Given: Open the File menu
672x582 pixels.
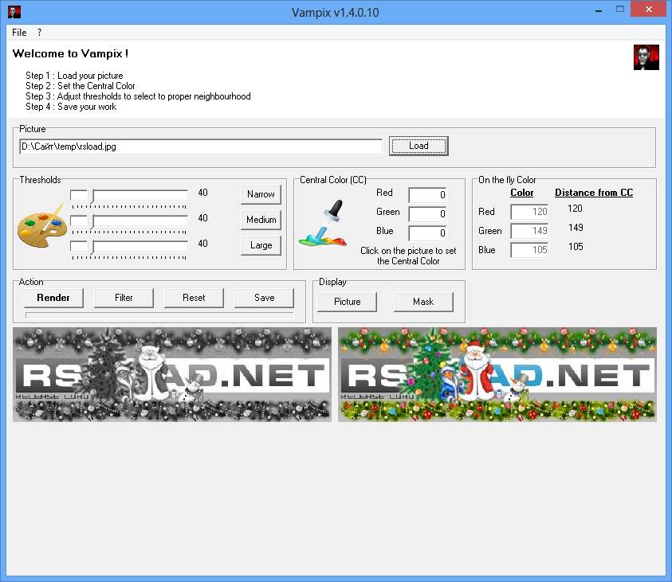Looking at the screenshot, I should click(19, 33).
